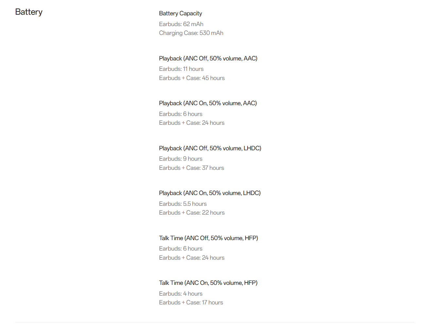Select the Earbuds: 62 mAh text
The image size is (433, 327).
pyautogui.click(x=181, y=24)
